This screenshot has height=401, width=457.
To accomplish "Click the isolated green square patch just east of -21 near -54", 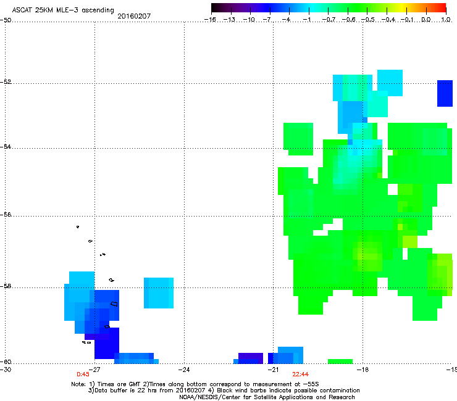I will click(298, 139).
